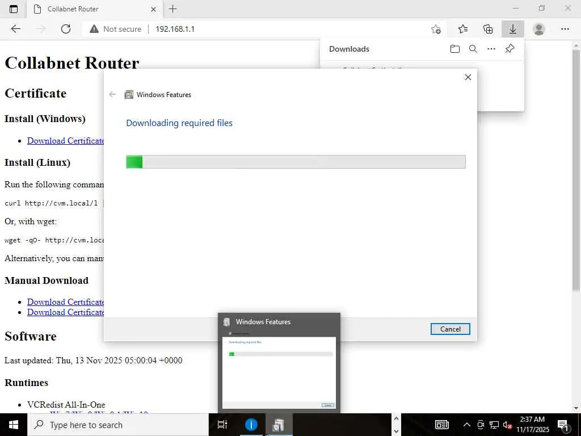This screenshot has height=436, width=581.
Task: Open Download Certificate link under Install (Windows)
Action: (66, 141)
